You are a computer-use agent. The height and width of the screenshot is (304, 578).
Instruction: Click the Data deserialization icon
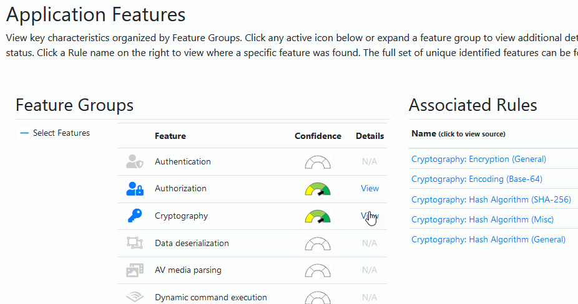point(135,244)
